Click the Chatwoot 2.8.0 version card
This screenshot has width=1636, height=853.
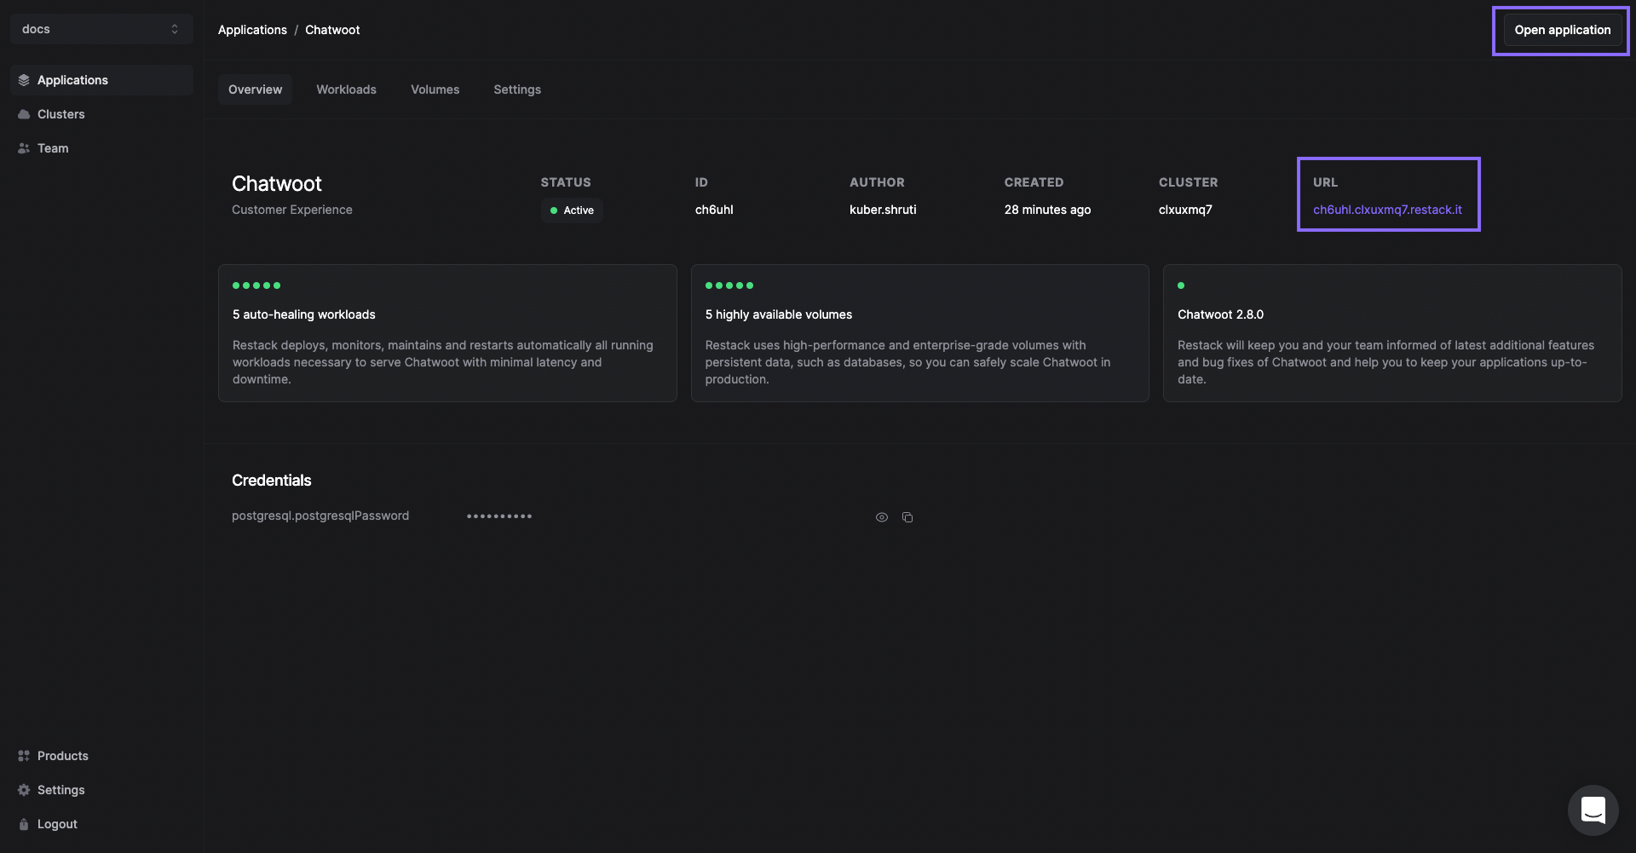coord(1392,333)
